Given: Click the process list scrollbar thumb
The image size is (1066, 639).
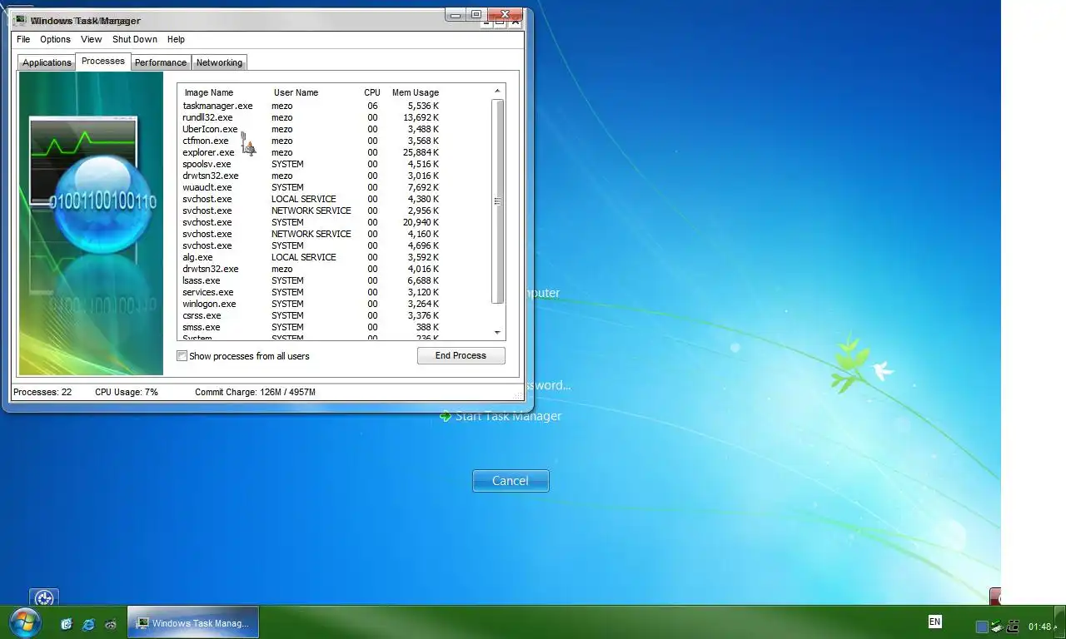Looking at the screenshot, I should pos(498,201).
